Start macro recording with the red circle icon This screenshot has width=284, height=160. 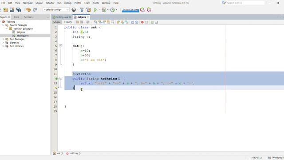142,22
